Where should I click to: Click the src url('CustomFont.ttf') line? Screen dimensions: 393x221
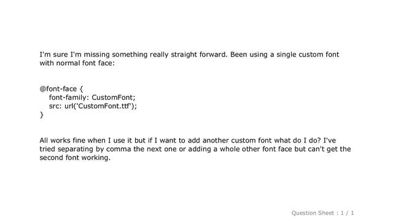(93, 106)
